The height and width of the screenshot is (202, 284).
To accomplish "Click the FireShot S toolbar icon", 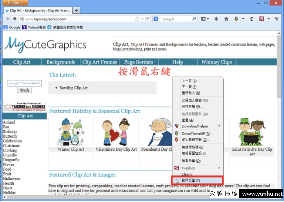I will tap(261, 18).
